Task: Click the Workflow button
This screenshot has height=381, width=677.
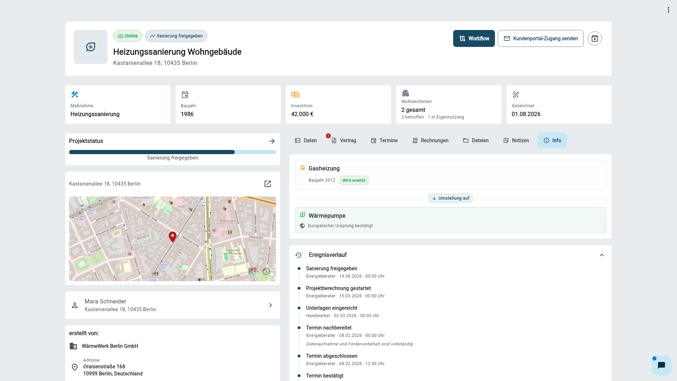Action: 474,38
